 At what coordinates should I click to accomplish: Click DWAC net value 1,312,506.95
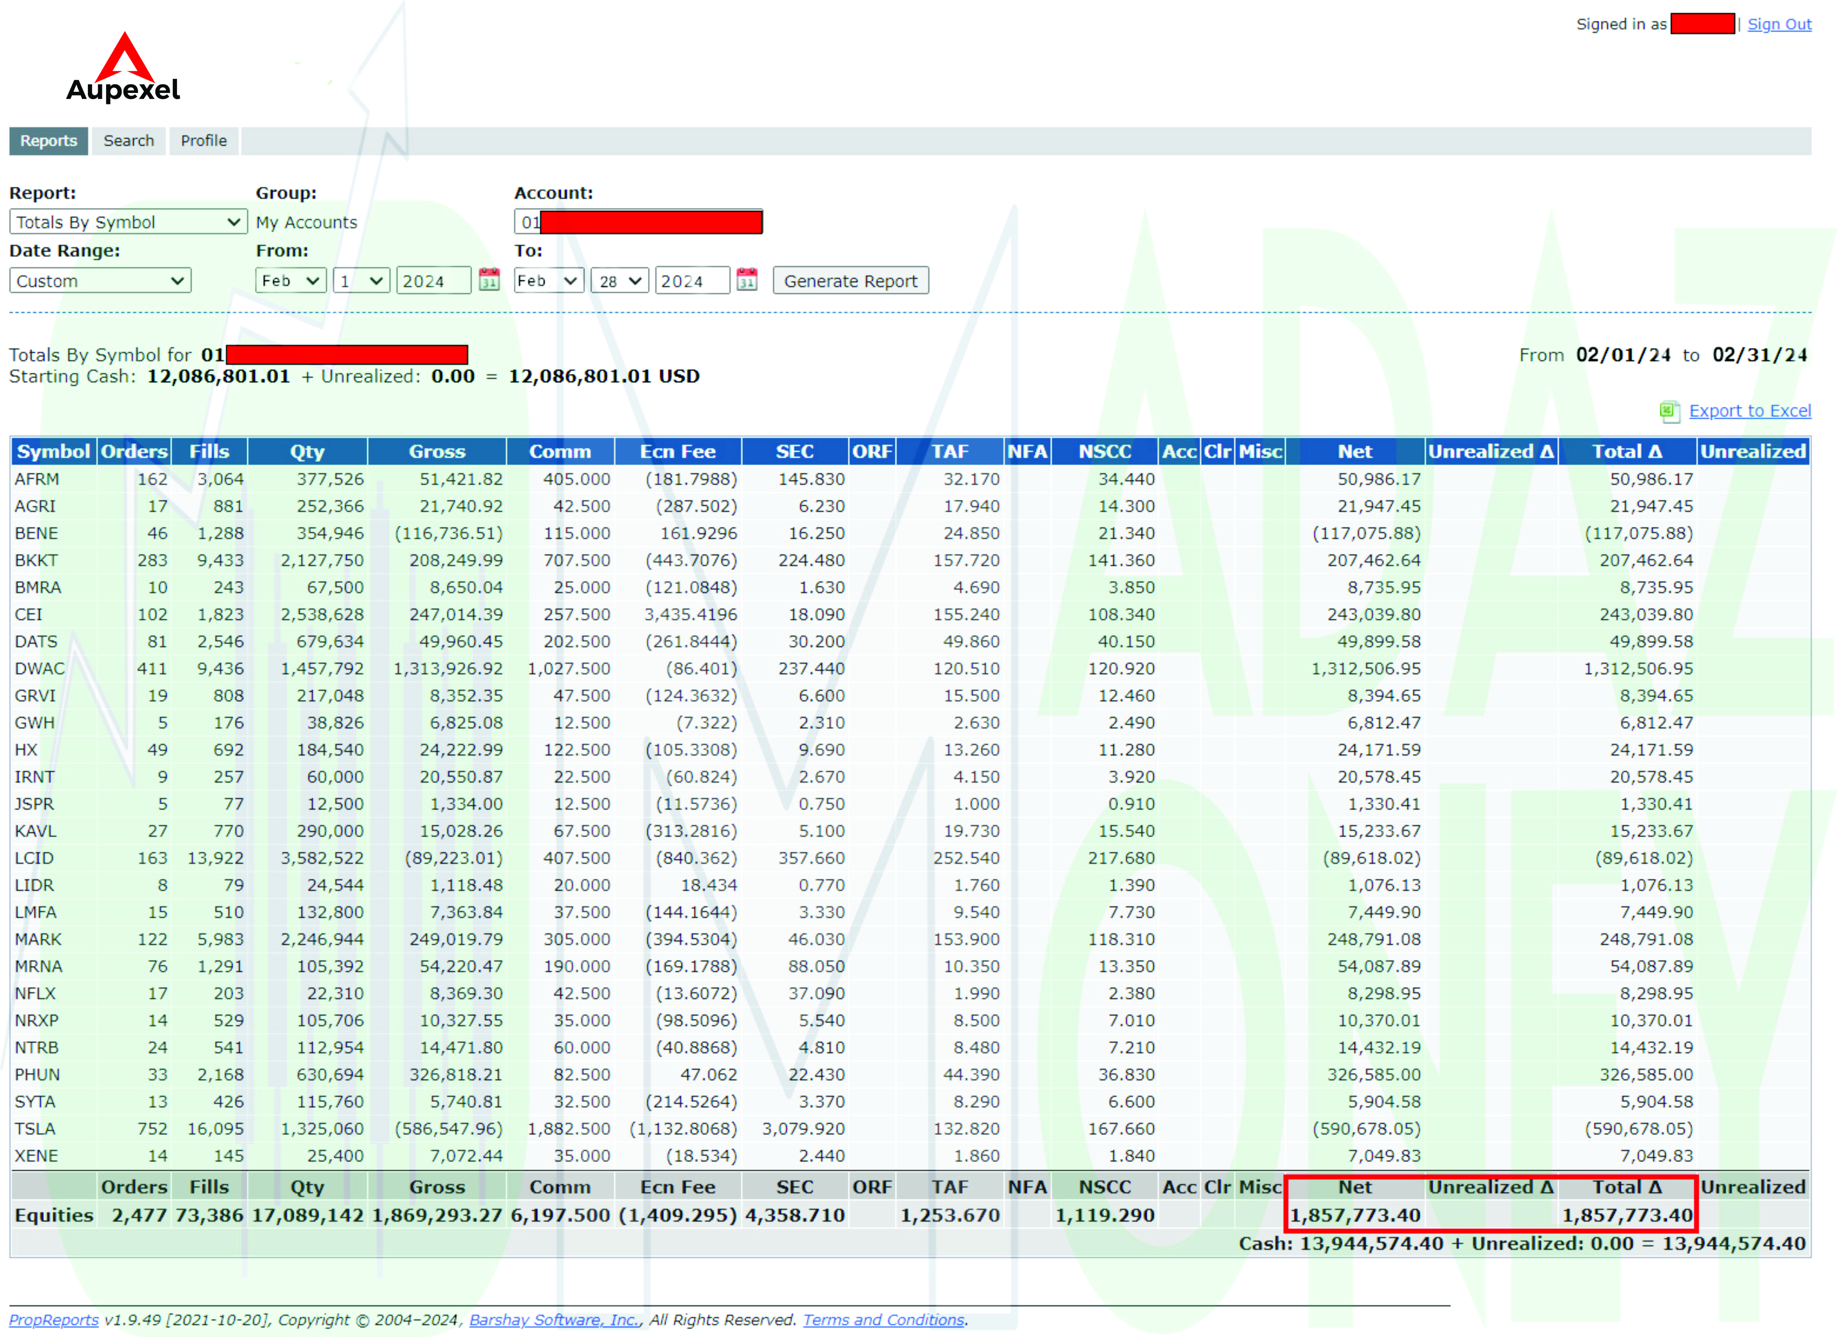[1366, 669]
